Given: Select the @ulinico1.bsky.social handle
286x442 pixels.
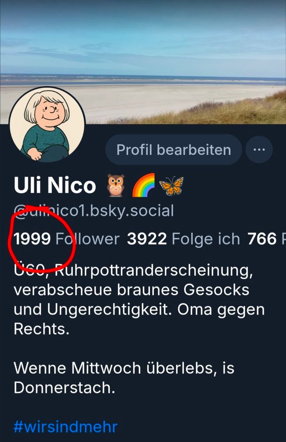Looking at the screenshot, I should click(94, 211).
